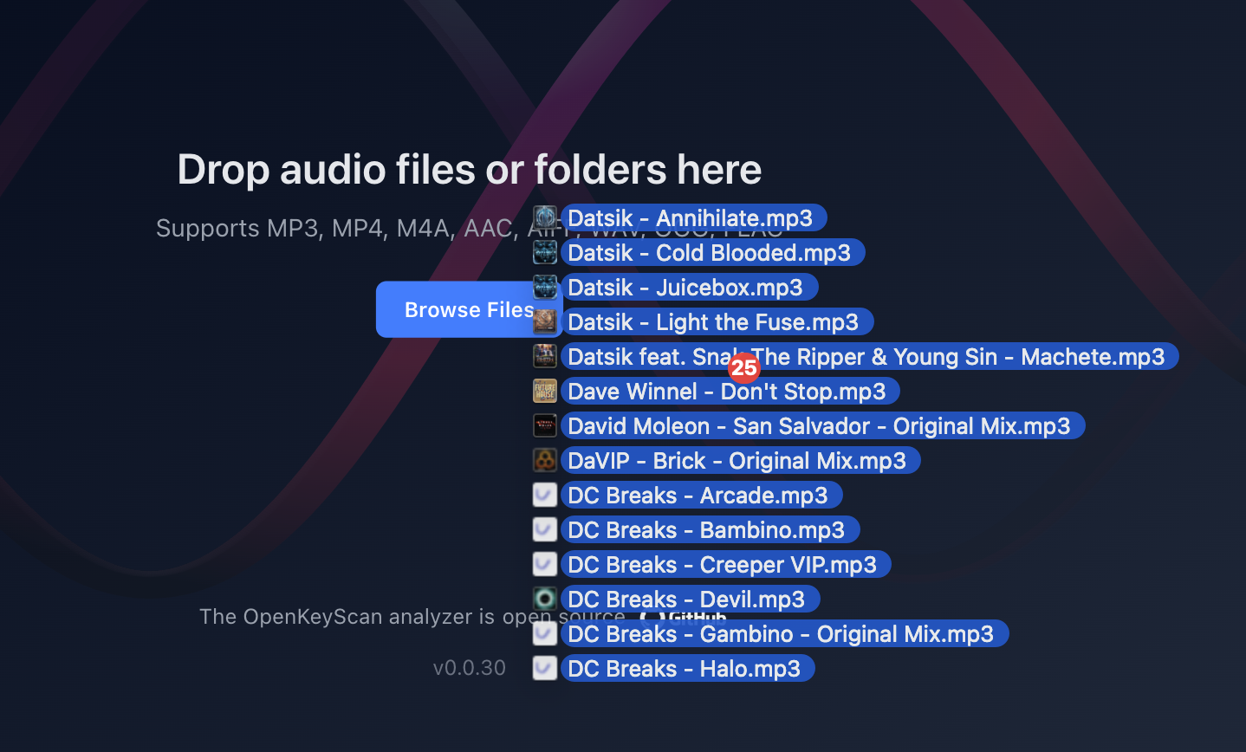
Task: Click the Machete track's album thumbnail icon
Action: click(545, 355)
